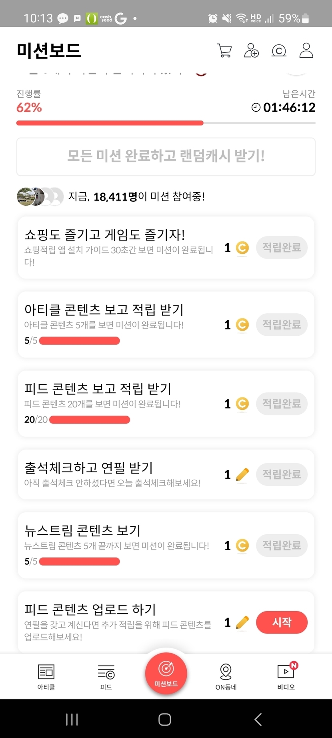Screen dimensions: 332x738
Task: Tap 적립완료 on the 출석체크 mission
Action: (x=282, y=474)
